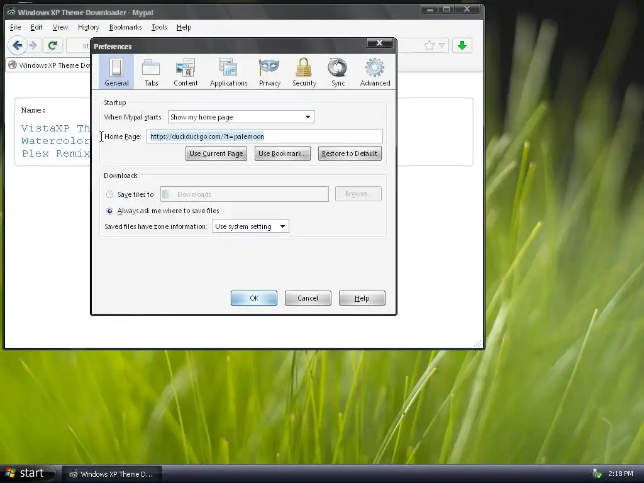Open the Help menu in the menu bar
The height and width of the screenshot is (483, 644).
[184, 27]
